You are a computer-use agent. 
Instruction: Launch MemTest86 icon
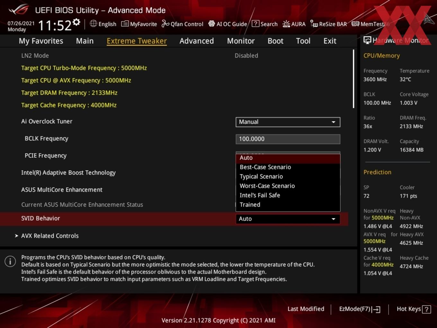(x=355, y=24)
